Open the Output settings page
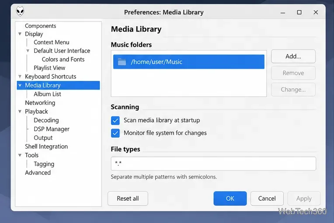 tap(43, 138)
